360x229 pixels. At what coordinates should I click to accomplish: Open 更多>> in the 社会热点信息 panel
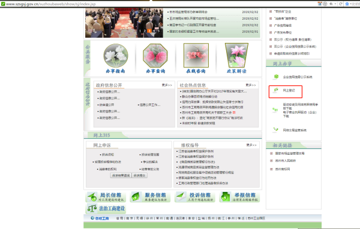point(251,85)
